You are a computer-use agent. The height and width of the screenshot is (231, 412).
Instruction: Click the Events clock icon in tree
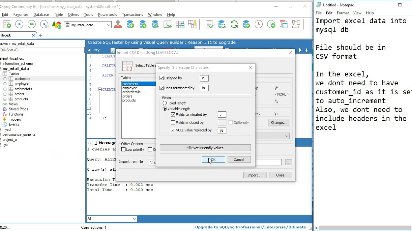5,124
